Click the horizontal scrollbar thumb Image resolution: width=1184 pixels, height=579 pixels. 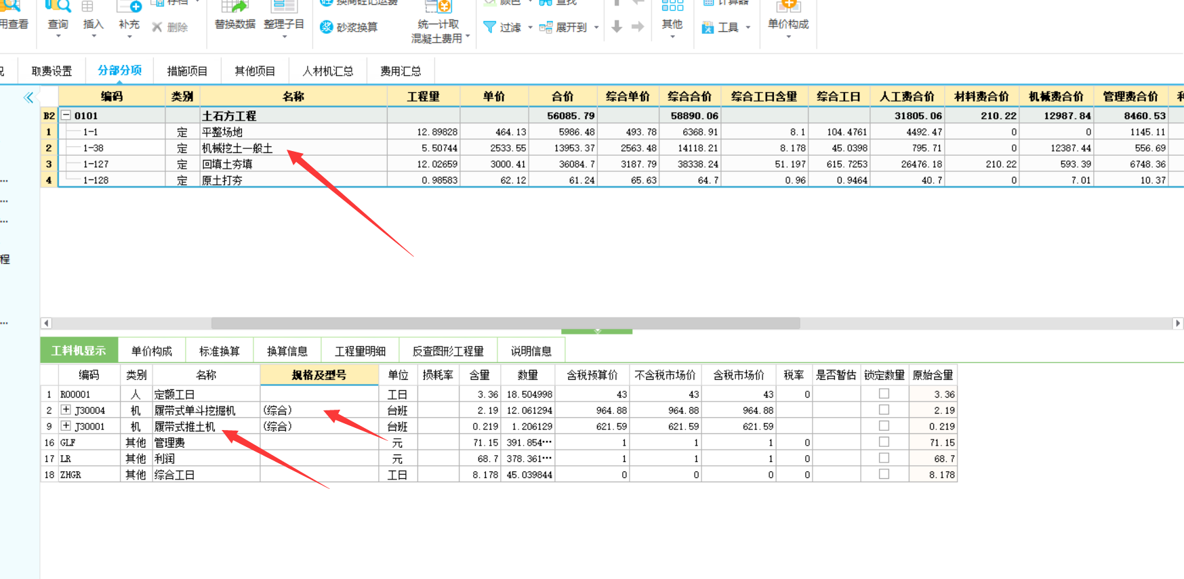[506, 323]
